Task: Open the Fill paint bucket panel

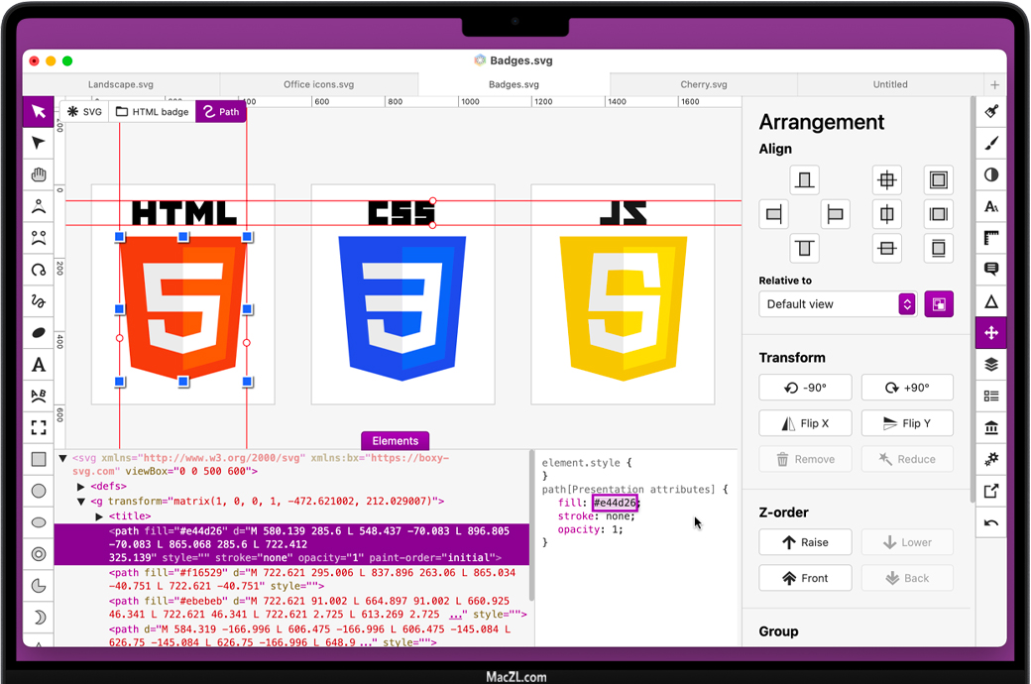Action: click(x=990, y=112)
